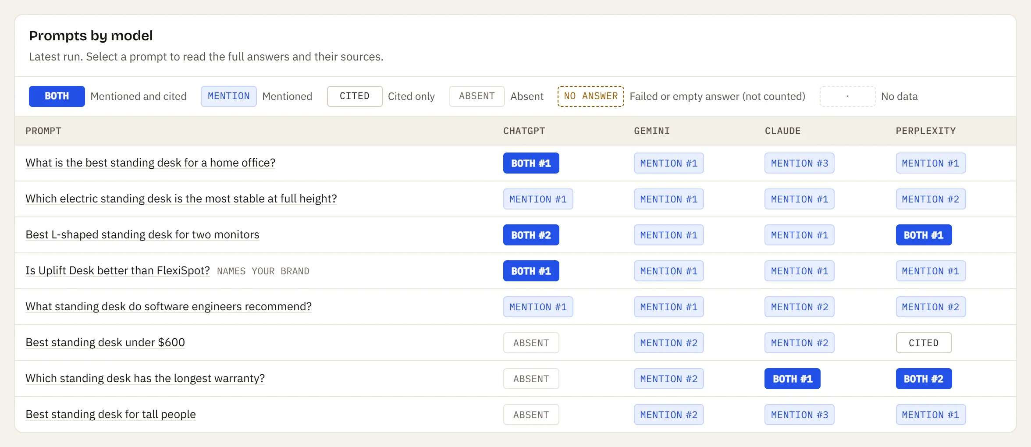Open the 'software engineers recommend' prompt
The width and height of the screenshot is (1031, 447).
pyautogui.click(x=168, y=306)
